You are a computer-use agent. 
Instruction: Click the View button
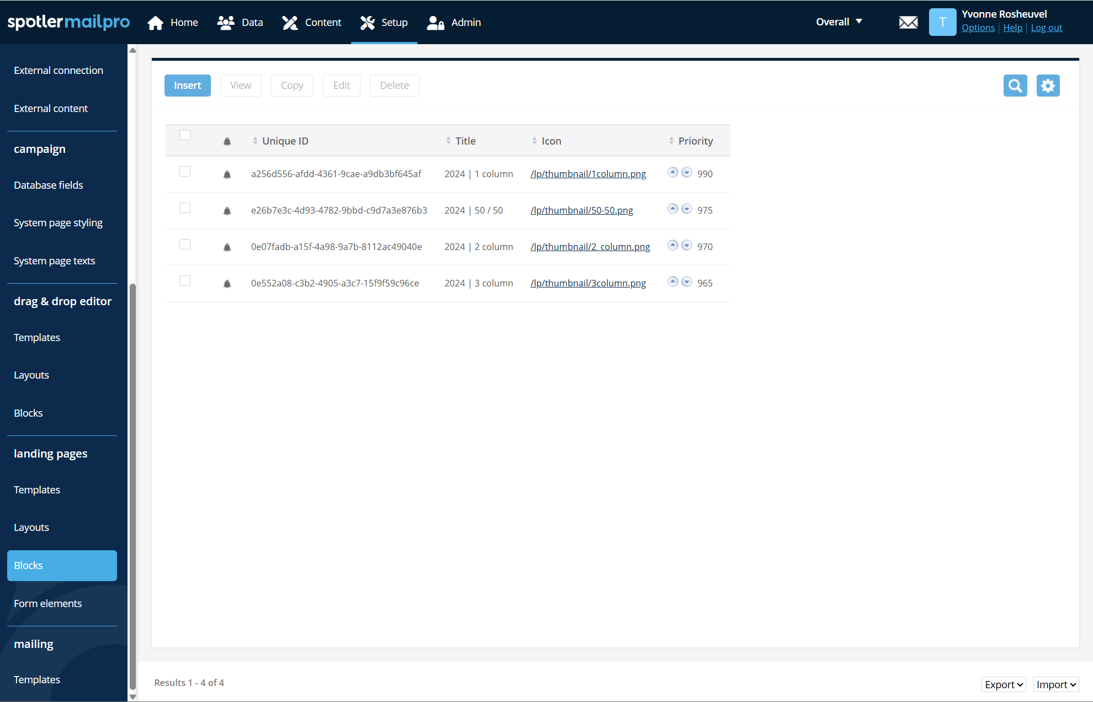(x=241, y=86)
